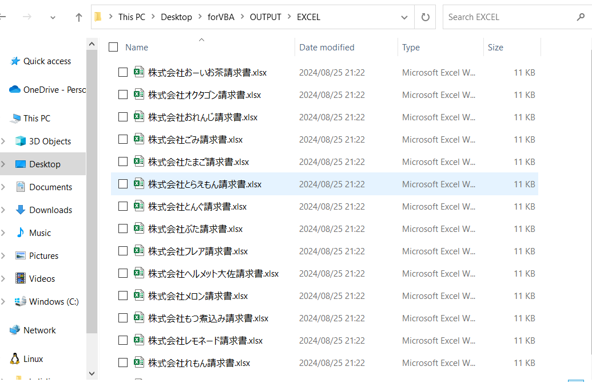Open the recent locations dropdown arrow
The width and height of the screenshot is (592, 382).
click(x=53, y=17)
